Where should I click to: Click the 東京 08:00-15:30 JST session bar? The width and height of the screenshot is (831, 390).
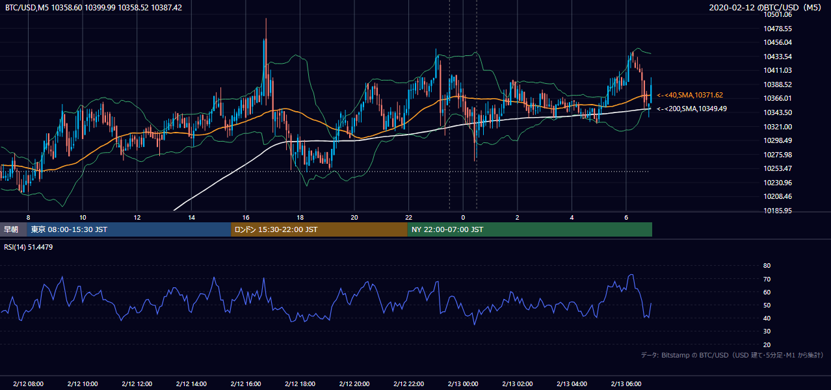point(129,229)
